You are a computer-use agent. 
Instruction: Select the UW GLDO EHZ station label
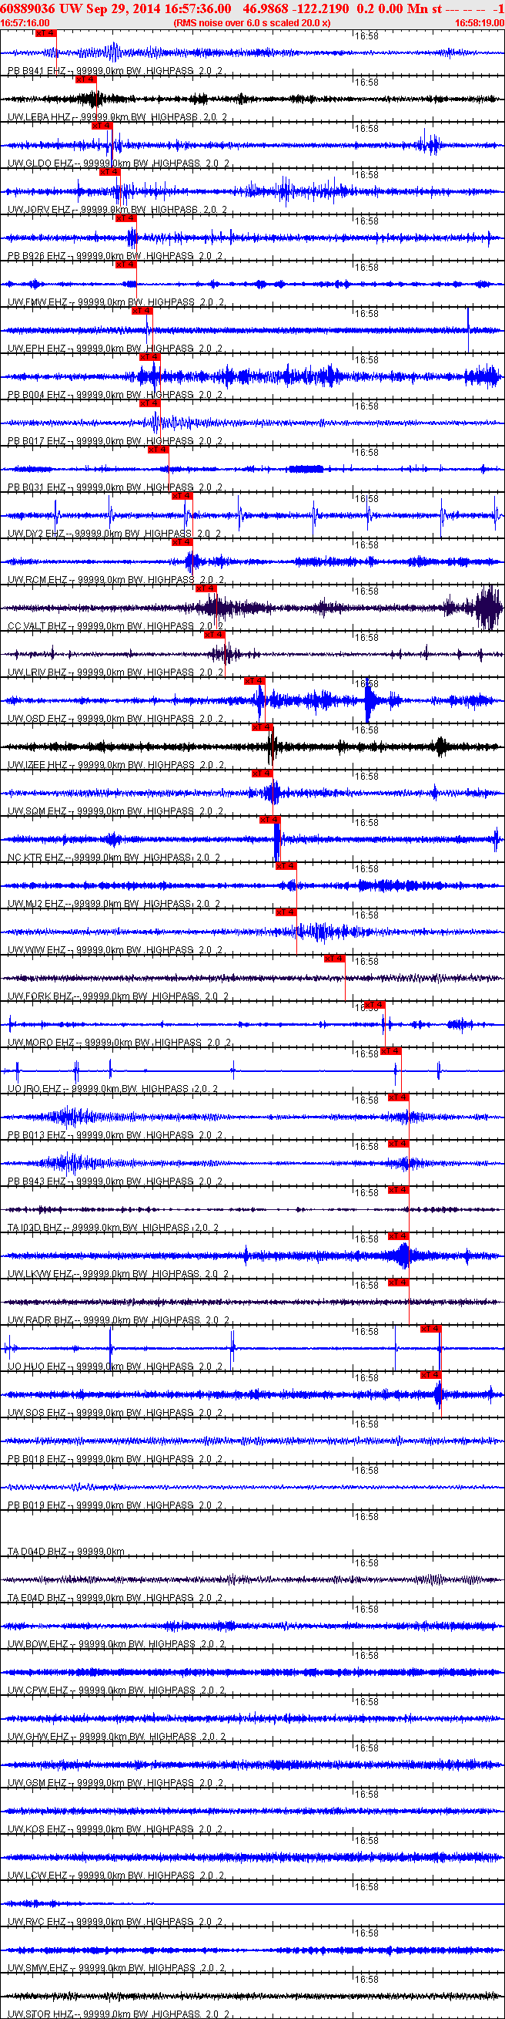pyautogui.click(x=119, y=163)
